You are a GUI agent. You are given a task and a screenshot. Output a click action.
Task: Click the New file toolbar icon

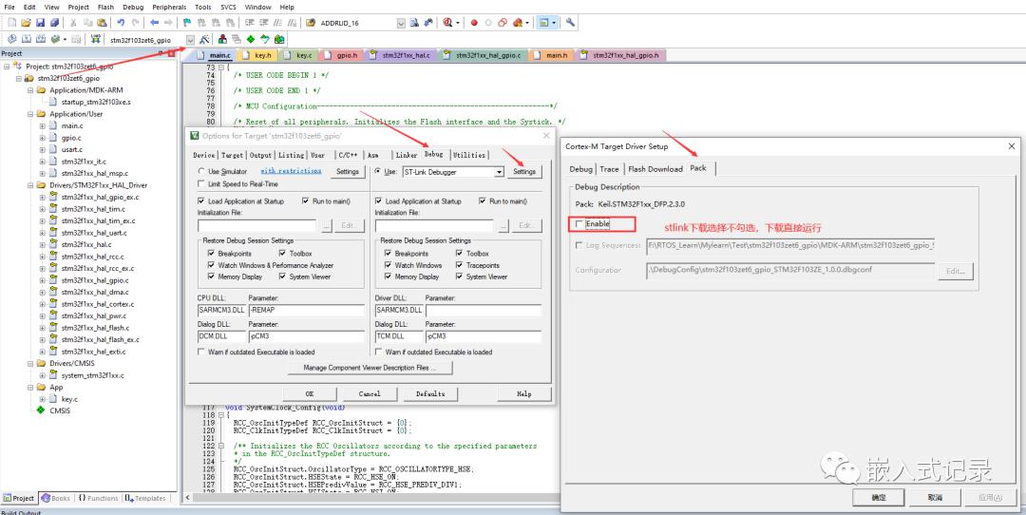[x=11, y=22]
